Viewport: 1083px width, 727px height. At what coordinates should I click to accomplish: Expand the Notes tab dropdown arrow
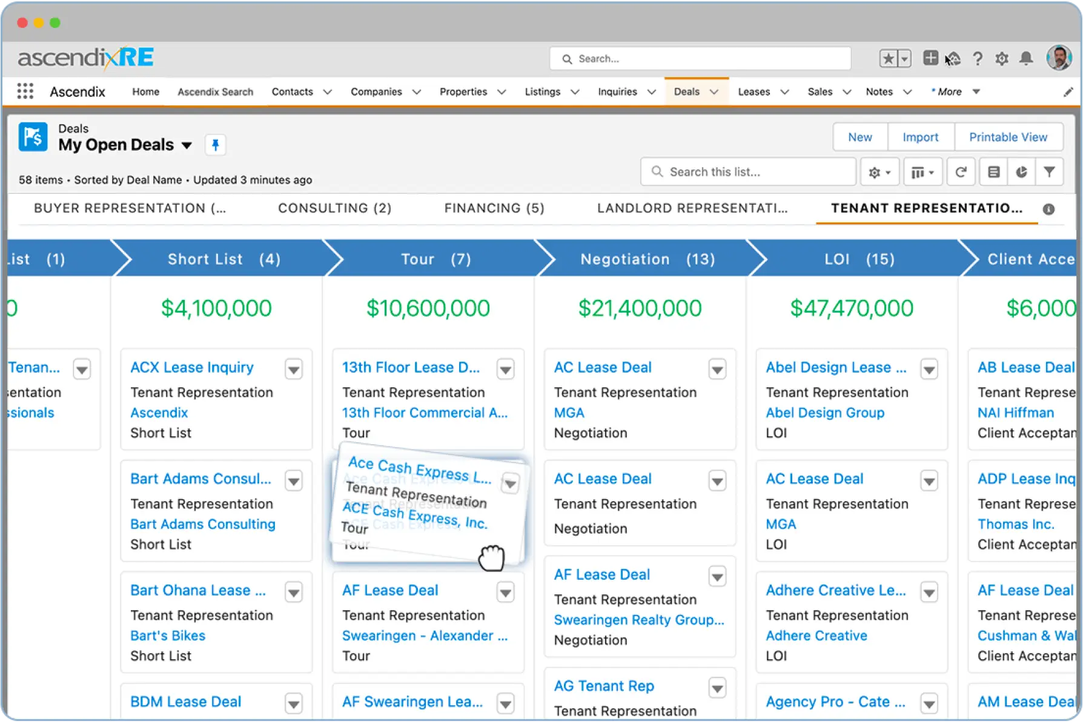tap(907, 92)
